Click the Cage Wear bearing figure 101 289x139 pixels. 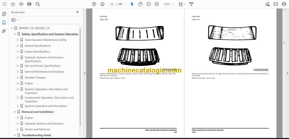(232, 45)
